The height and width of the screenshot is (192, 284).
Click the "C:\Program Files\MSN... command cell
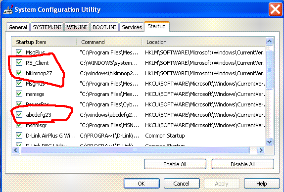(x=109, y=125)
